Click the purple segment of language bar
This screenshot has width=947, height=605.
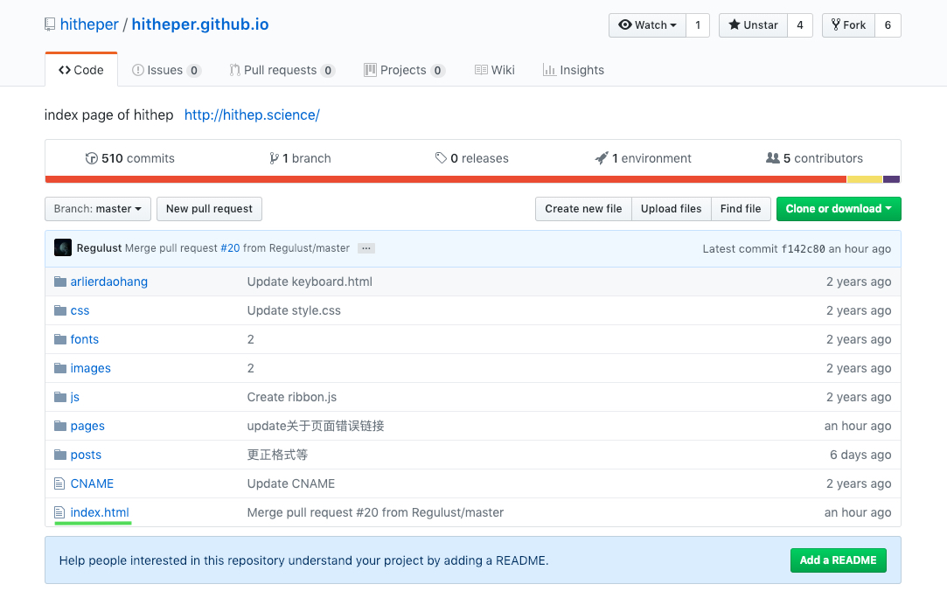(x=891, y=179)
